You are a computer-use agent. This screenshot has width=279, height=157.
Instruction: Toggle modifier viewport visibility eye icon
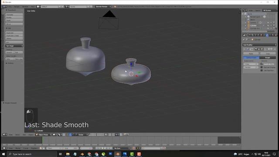[259, 49]
